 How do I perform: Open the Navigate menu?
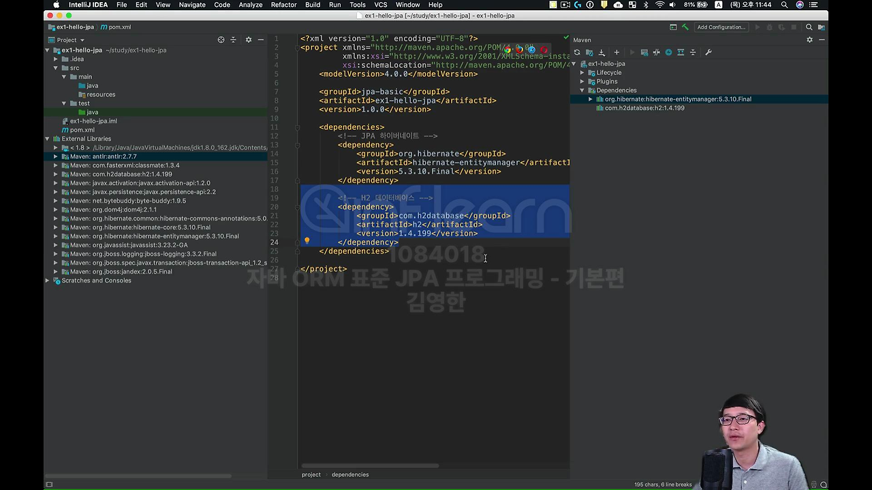(x=192, y=5)
